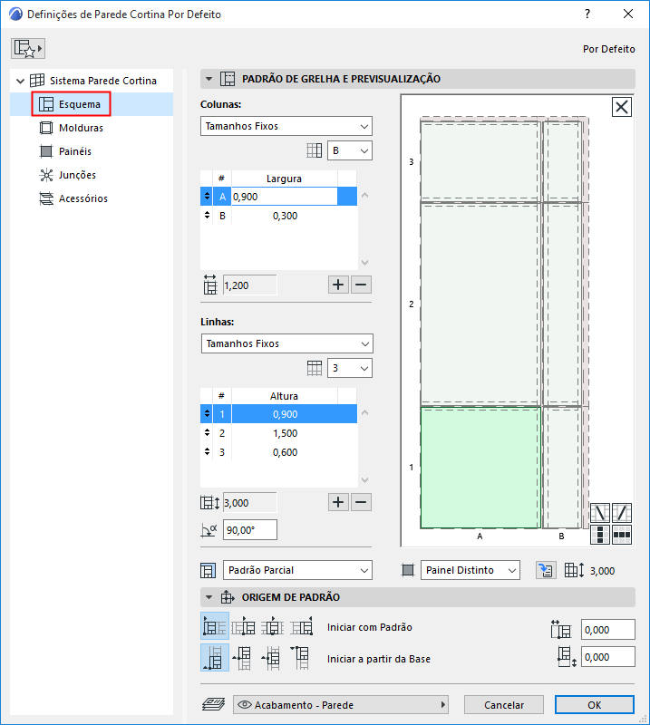Select row 1 with height 0,900
This screenshot has width=650, height=725.
click(278, 414)
